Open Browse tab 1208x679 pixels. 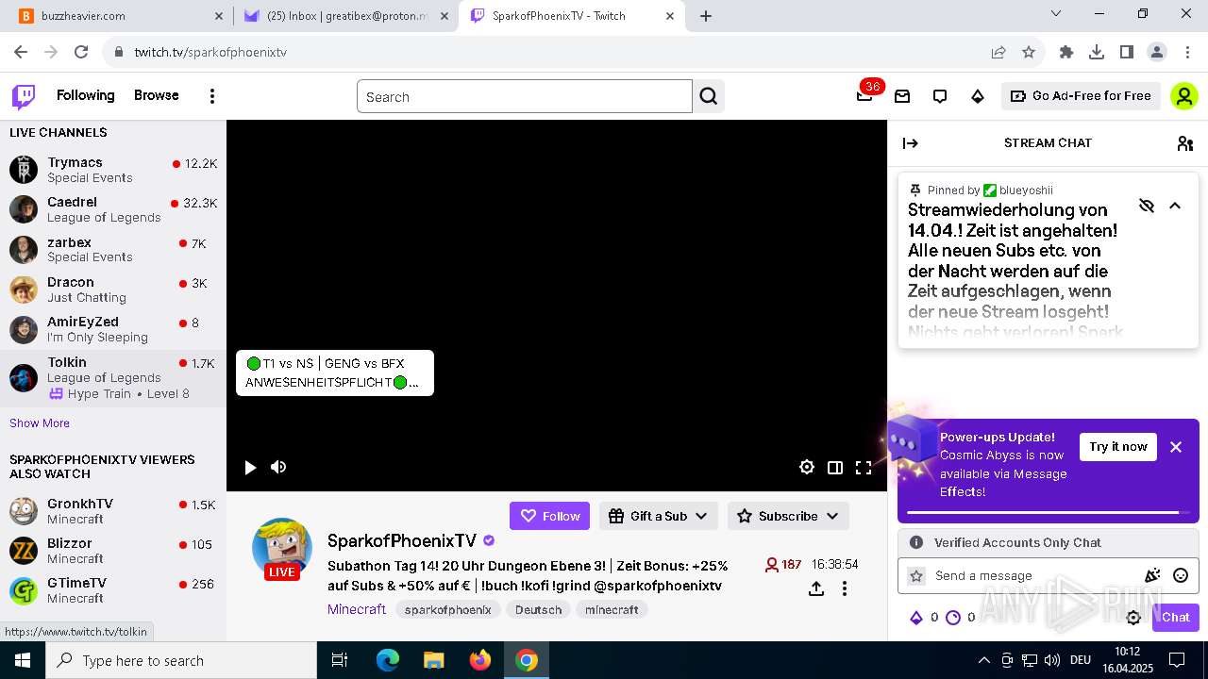pyautogui.click(x=157, y=95)
